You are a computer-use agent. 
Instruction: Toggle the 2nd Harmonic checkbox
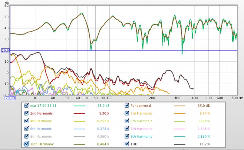pos(26,113)
